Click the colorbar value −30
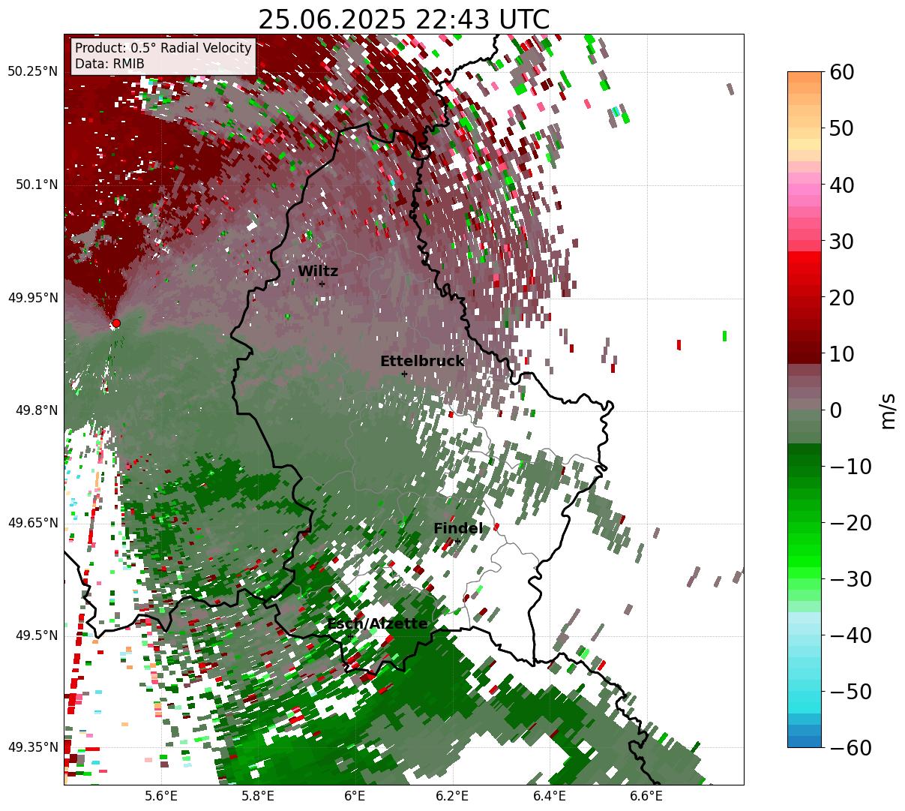905x811 pixels. (851, 579)
